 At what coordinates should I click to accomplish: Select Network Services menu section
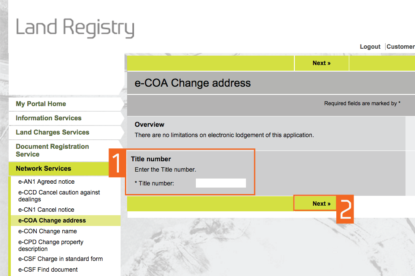point(43,169)
